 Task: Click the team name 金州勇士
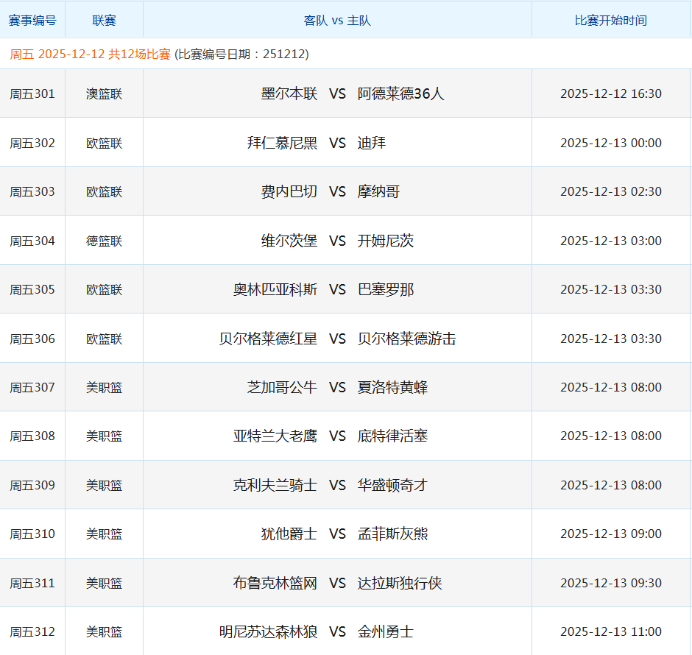pos(386,631)
